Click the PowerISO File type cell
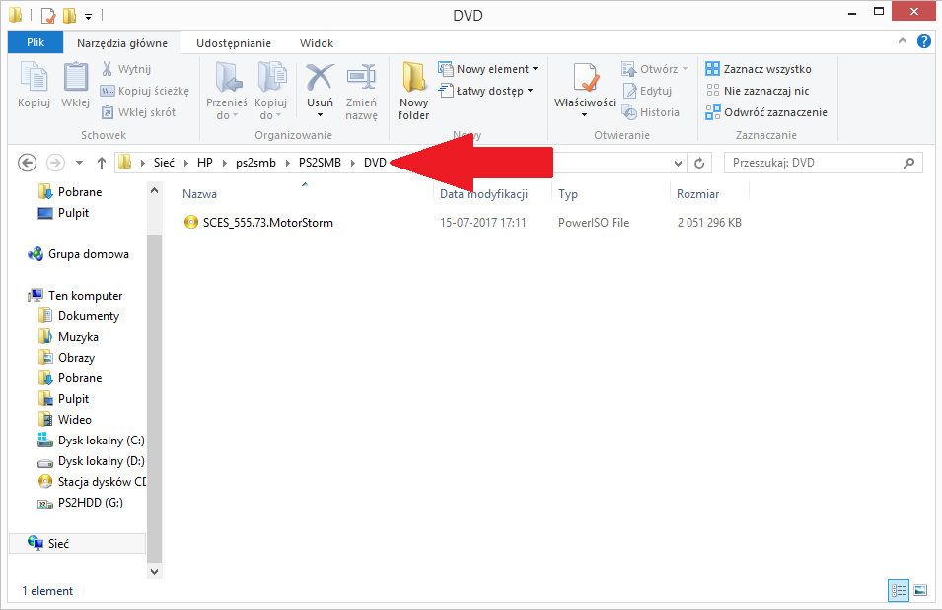This screenshot has width=942, height=610. tap(594, 223)
